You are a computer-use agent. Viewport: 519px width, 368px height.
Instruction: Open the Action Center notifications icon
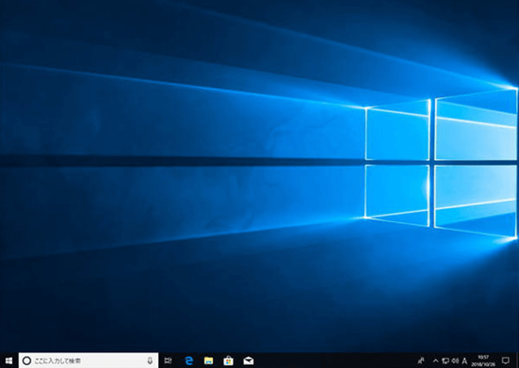click(505, 360)
